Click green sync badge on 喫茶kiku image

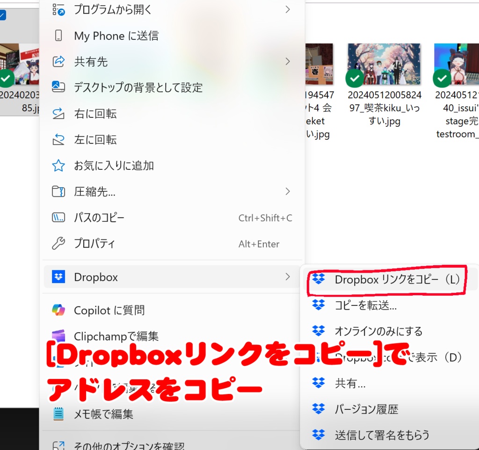355,79
